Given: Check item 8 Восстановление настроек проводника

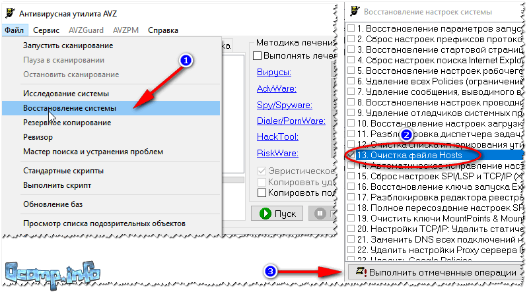Looking at the screenshot, I should (351, 102).
